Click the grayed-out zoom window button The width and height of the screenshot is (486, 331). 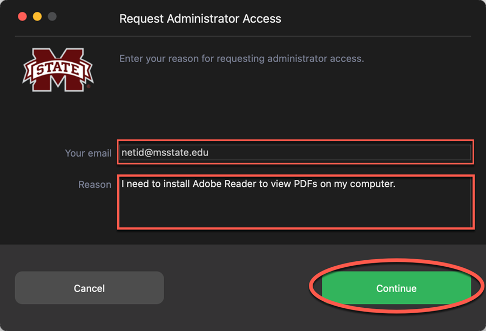click(x=52, y=16)
